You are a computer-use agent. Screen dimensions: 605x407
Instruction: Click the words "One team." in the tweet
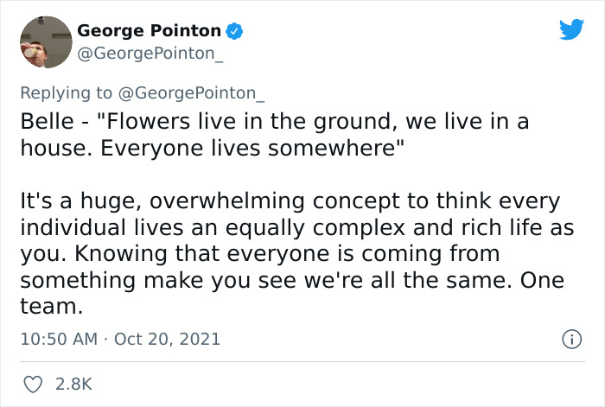(x=292, y=293)
